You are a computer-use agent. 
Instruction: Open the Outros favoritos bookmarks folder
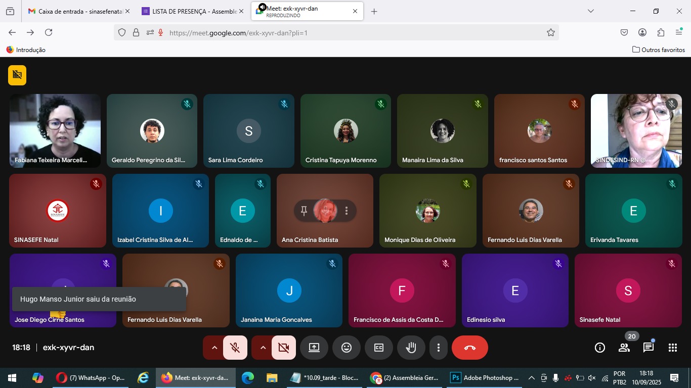click(659, 50)
